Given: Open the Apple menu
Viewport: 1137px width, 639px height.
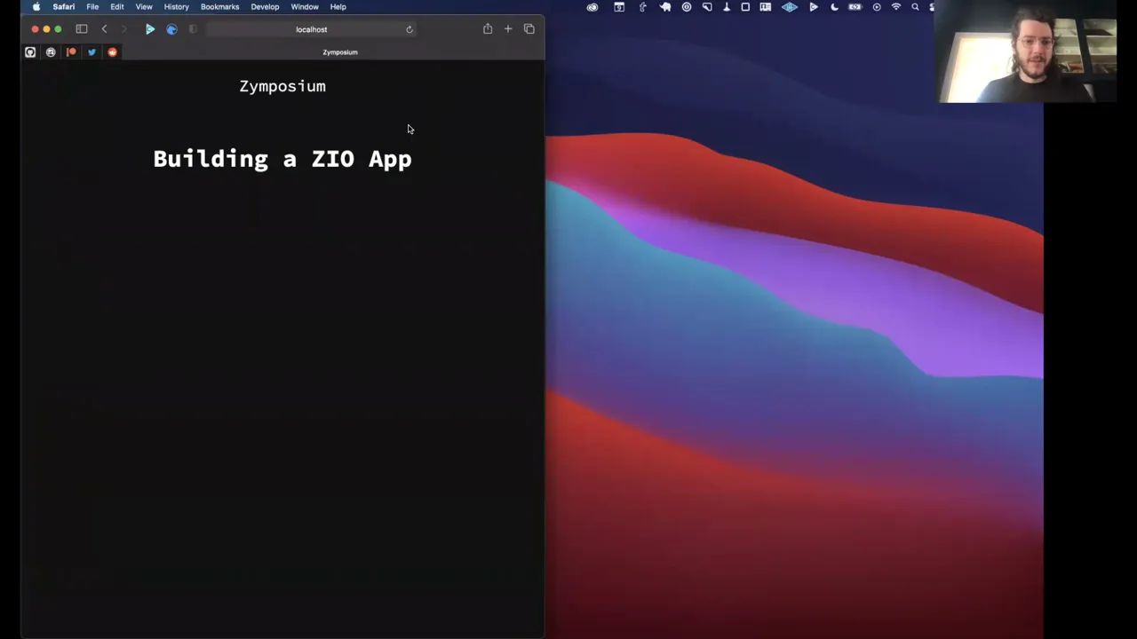Looking at the screenshot, I should pyautogui.click(x=36, y=7).
